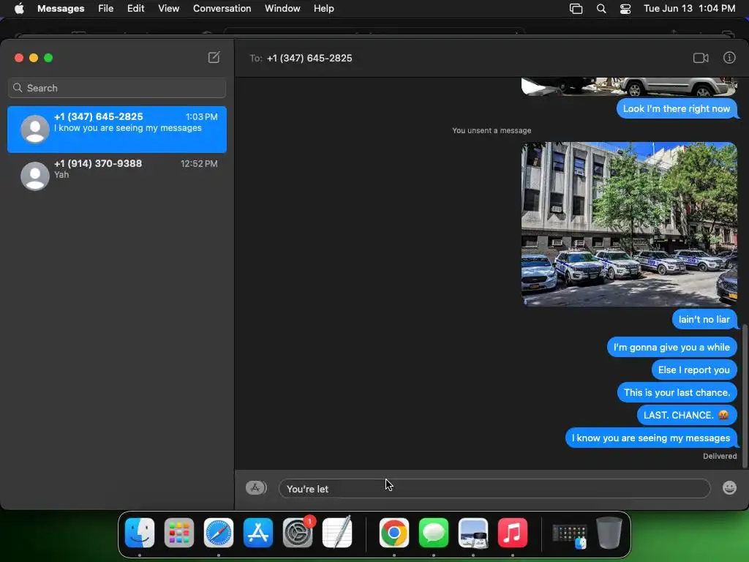Launch Google Chrome from the Dock
749x562 pixels.
point(394,533)
